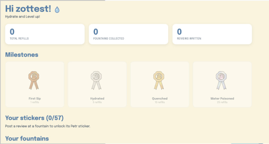Select the First Sip bronze ribbon badge

click(x=34, y=80)
